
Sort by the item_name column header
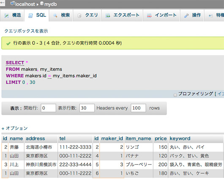coord(138,139)
